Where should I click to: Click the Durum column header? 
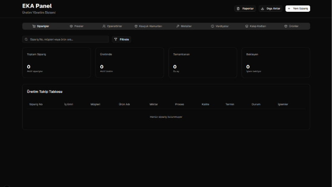pyautogui.click(x=256, y=104)
